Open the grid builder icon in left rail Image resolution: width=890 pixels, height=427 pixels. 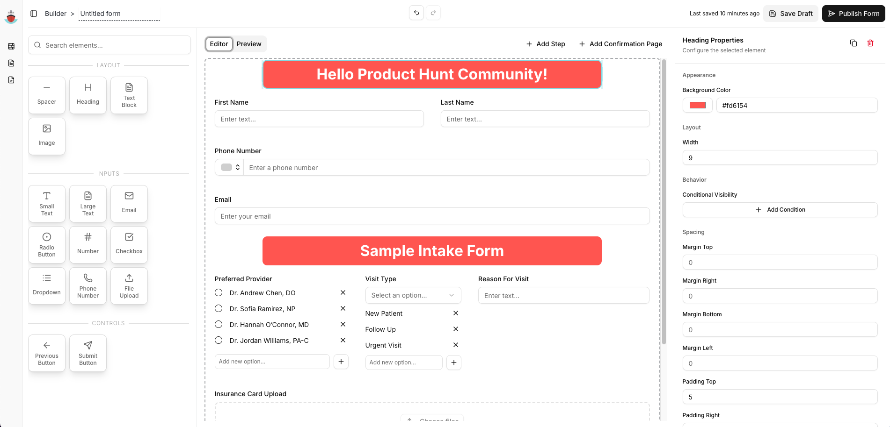click(x=11, y=46)
